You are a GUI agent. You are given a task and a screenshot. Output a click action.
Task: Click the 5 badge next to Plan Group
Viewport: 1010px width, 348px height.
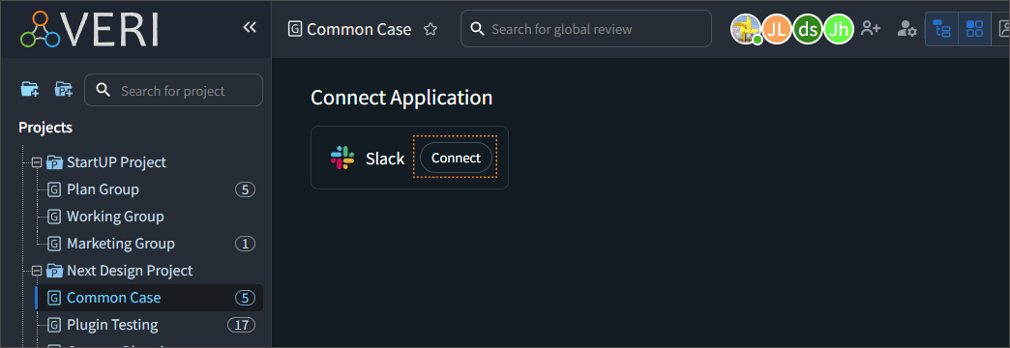click(x=245, y=189)
